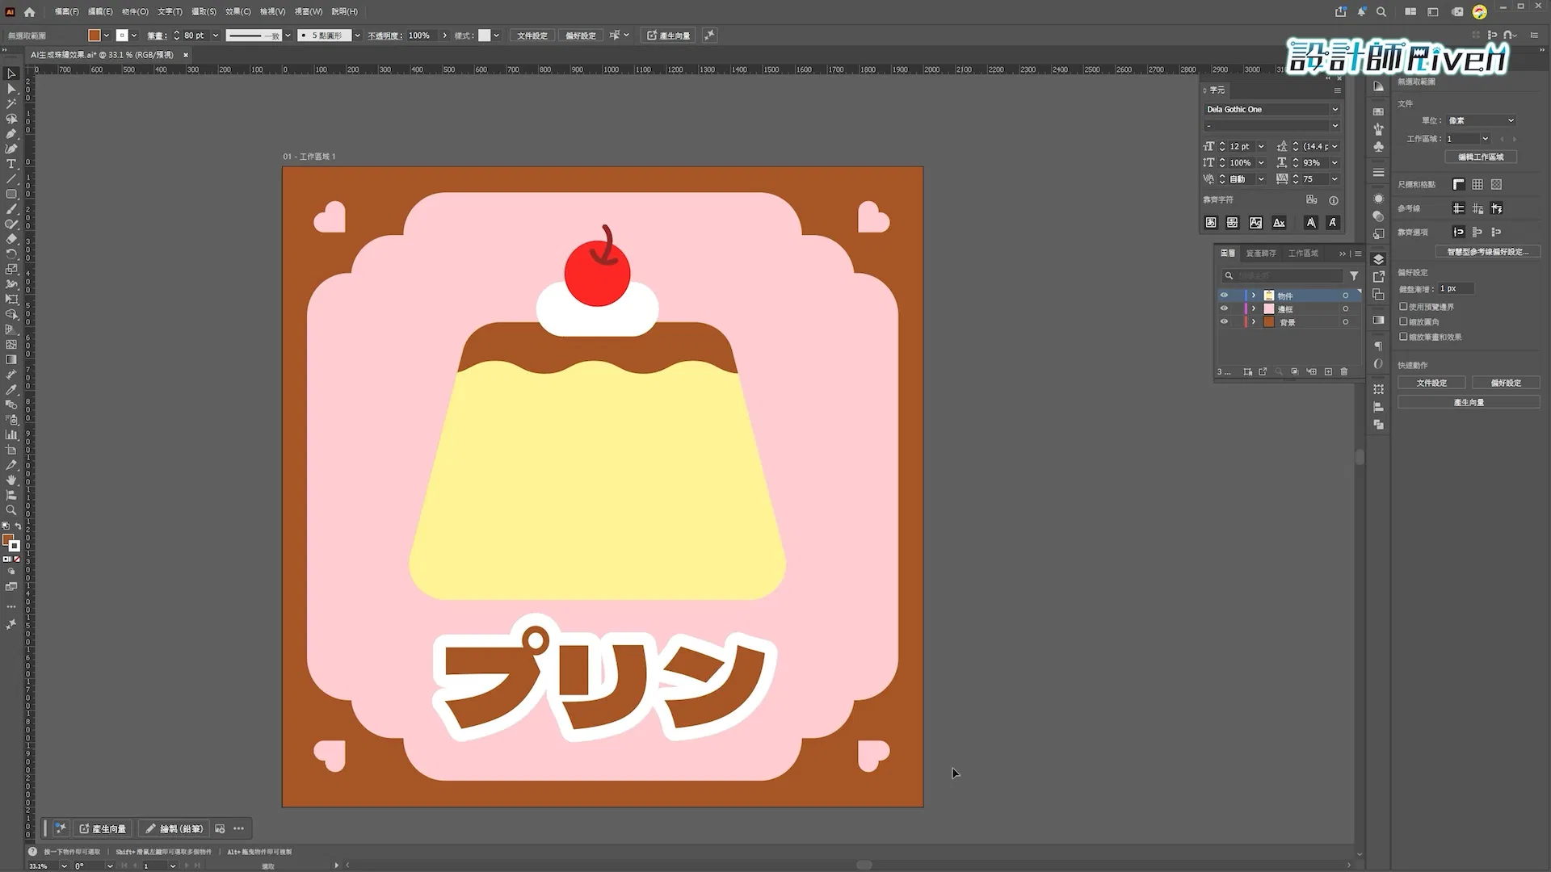Enable 縮放圓角 checkbox
Screen dimensions: 1551x872
click(x=1403, y=321)
